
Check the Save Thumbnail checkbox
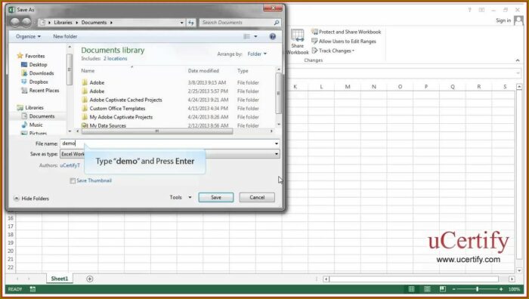[x=73, y=181]
